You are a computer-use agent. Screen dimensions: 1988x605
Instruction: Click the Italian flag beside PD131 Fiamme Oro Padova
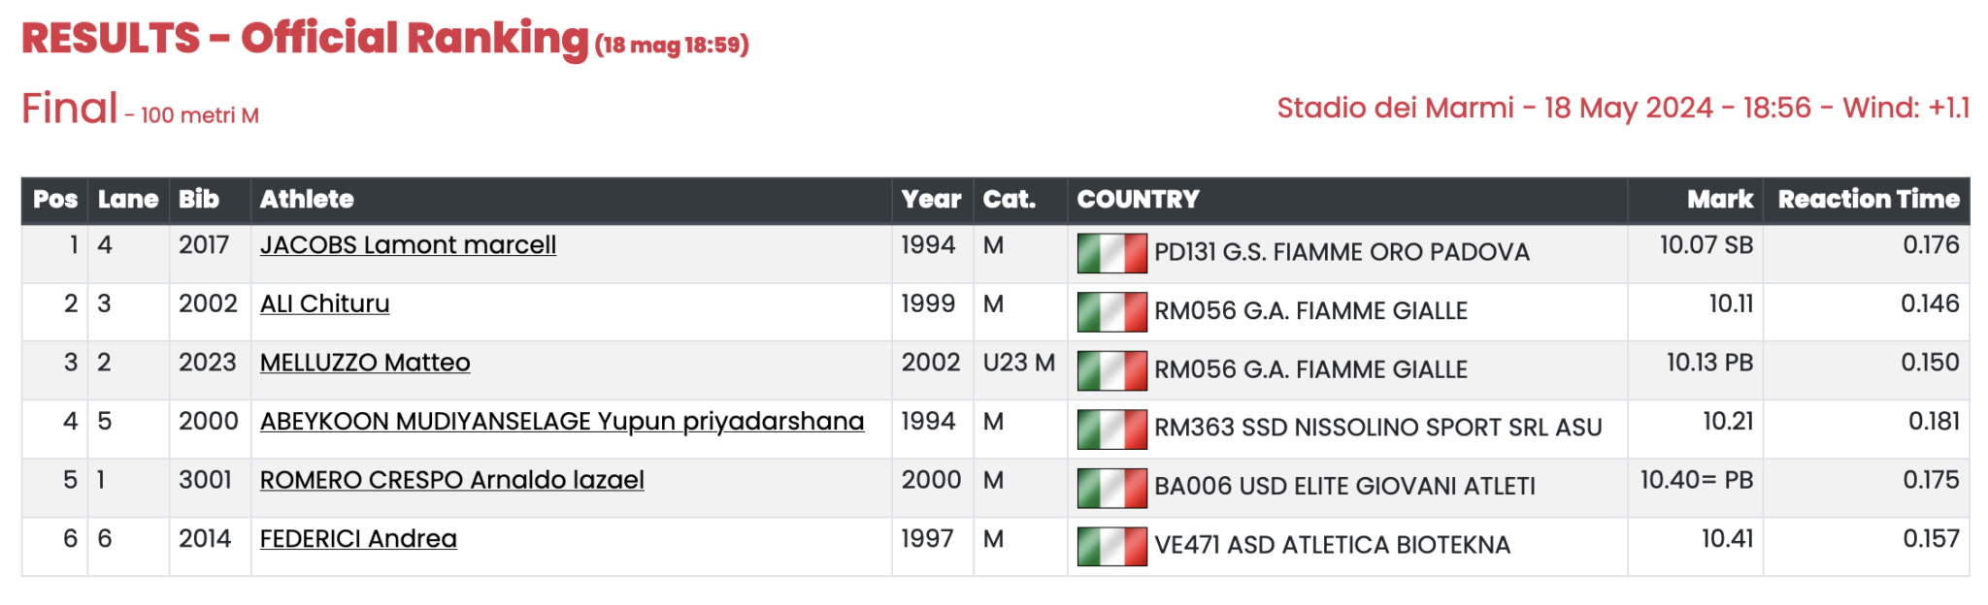point(1111,254)
